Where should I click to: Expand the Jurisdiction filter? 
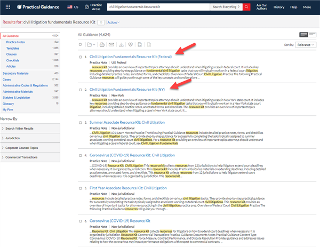coord(30,138)
